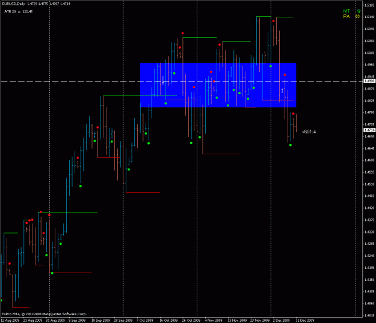Click the 1.4105 price scale label

(369, 291)
